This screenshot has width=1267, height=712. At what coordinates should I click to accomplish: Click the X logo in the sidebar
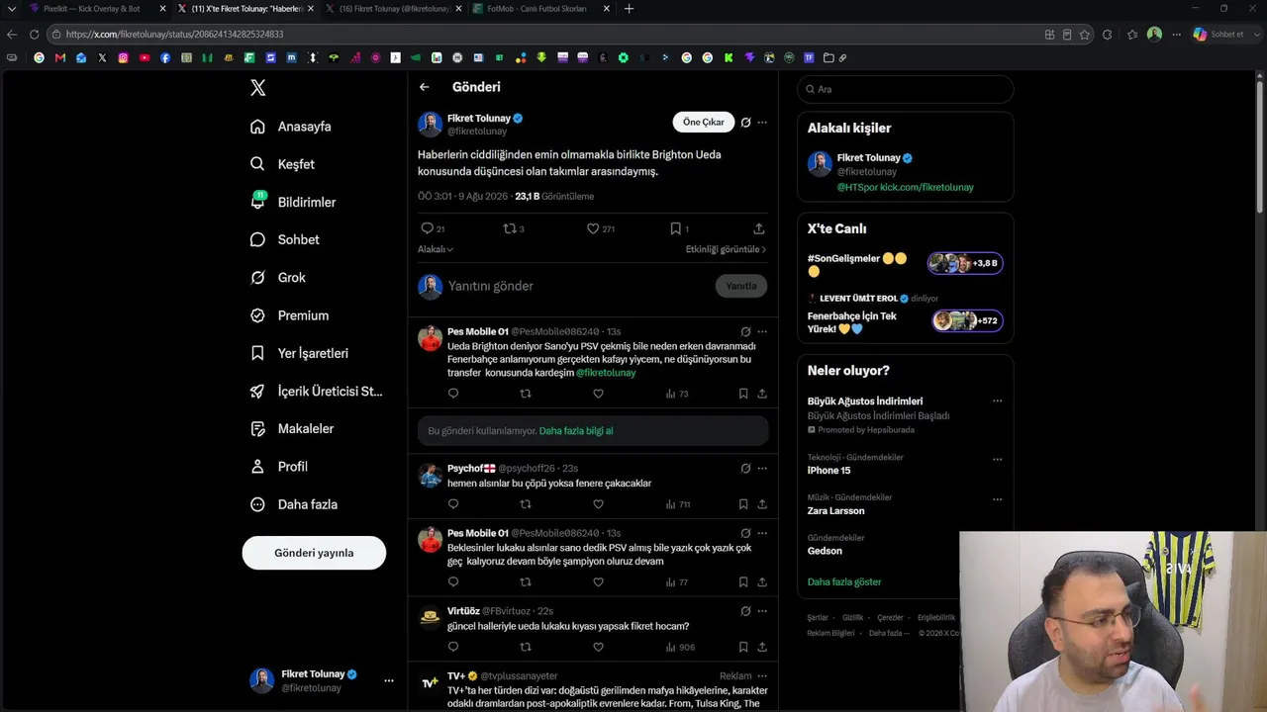(257, 88)
